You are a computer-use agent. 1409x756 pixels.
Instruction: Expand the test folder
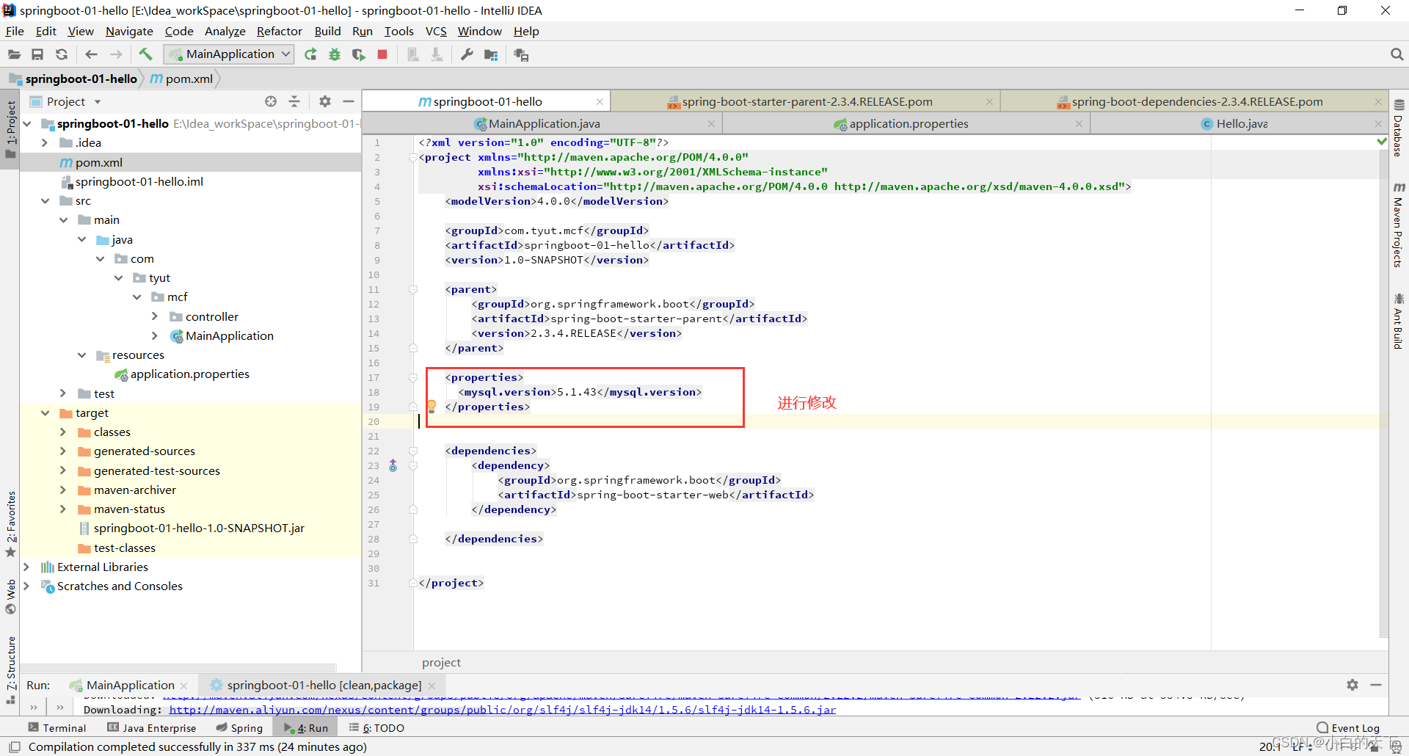(63, 393)
